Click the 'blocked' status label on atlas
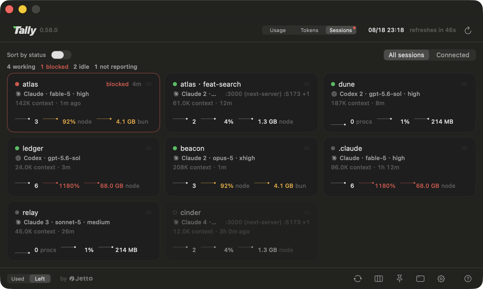This screenshot has height=289, width=483. click(x=117, y=84)
